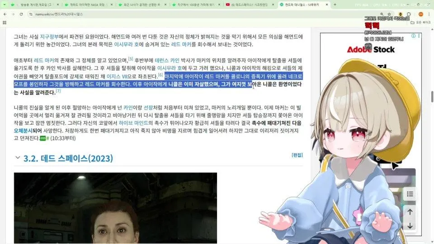Reload the namu.wiki page
This screenshot has width=434, height=244.
[21, 14]
